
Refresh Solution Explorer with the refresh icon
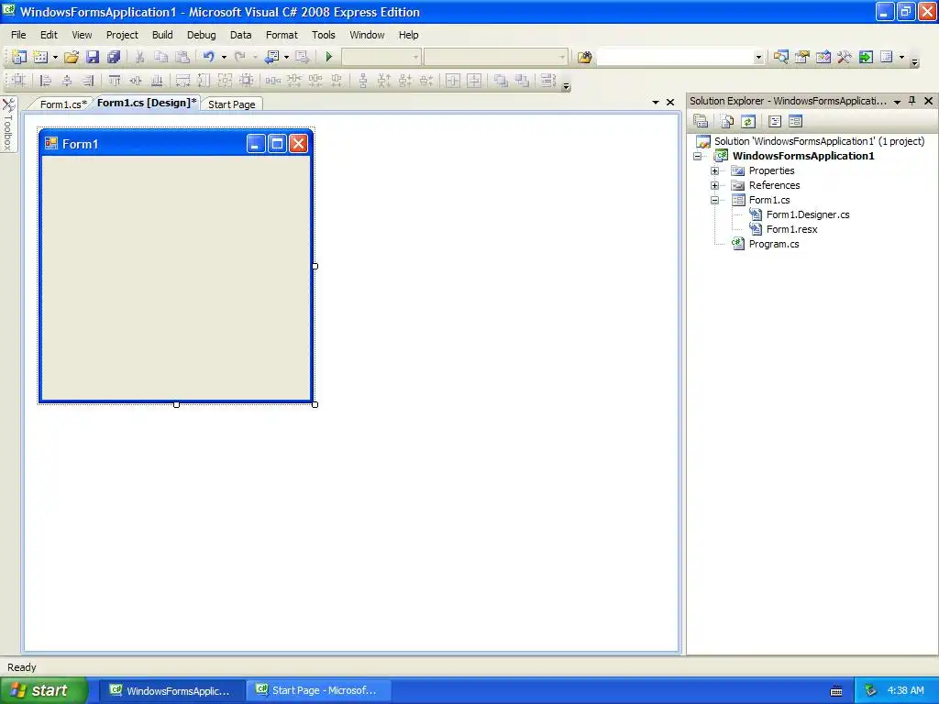pyautogui.click(x=748, y=122)
